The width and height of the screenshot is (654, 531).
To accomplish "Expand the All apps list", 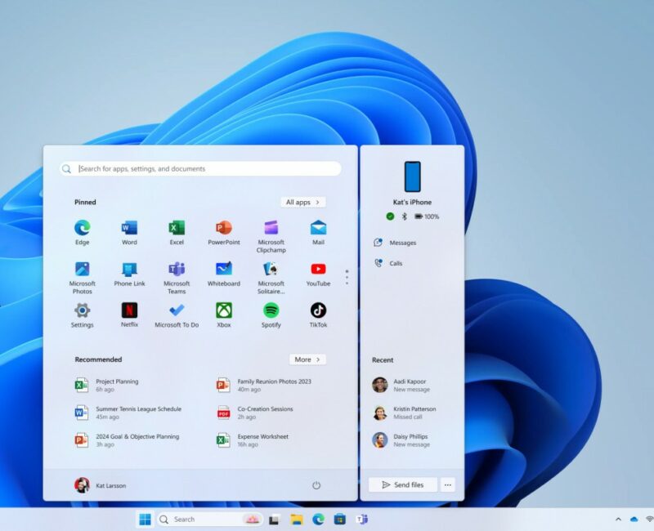I will click(302, 202).
